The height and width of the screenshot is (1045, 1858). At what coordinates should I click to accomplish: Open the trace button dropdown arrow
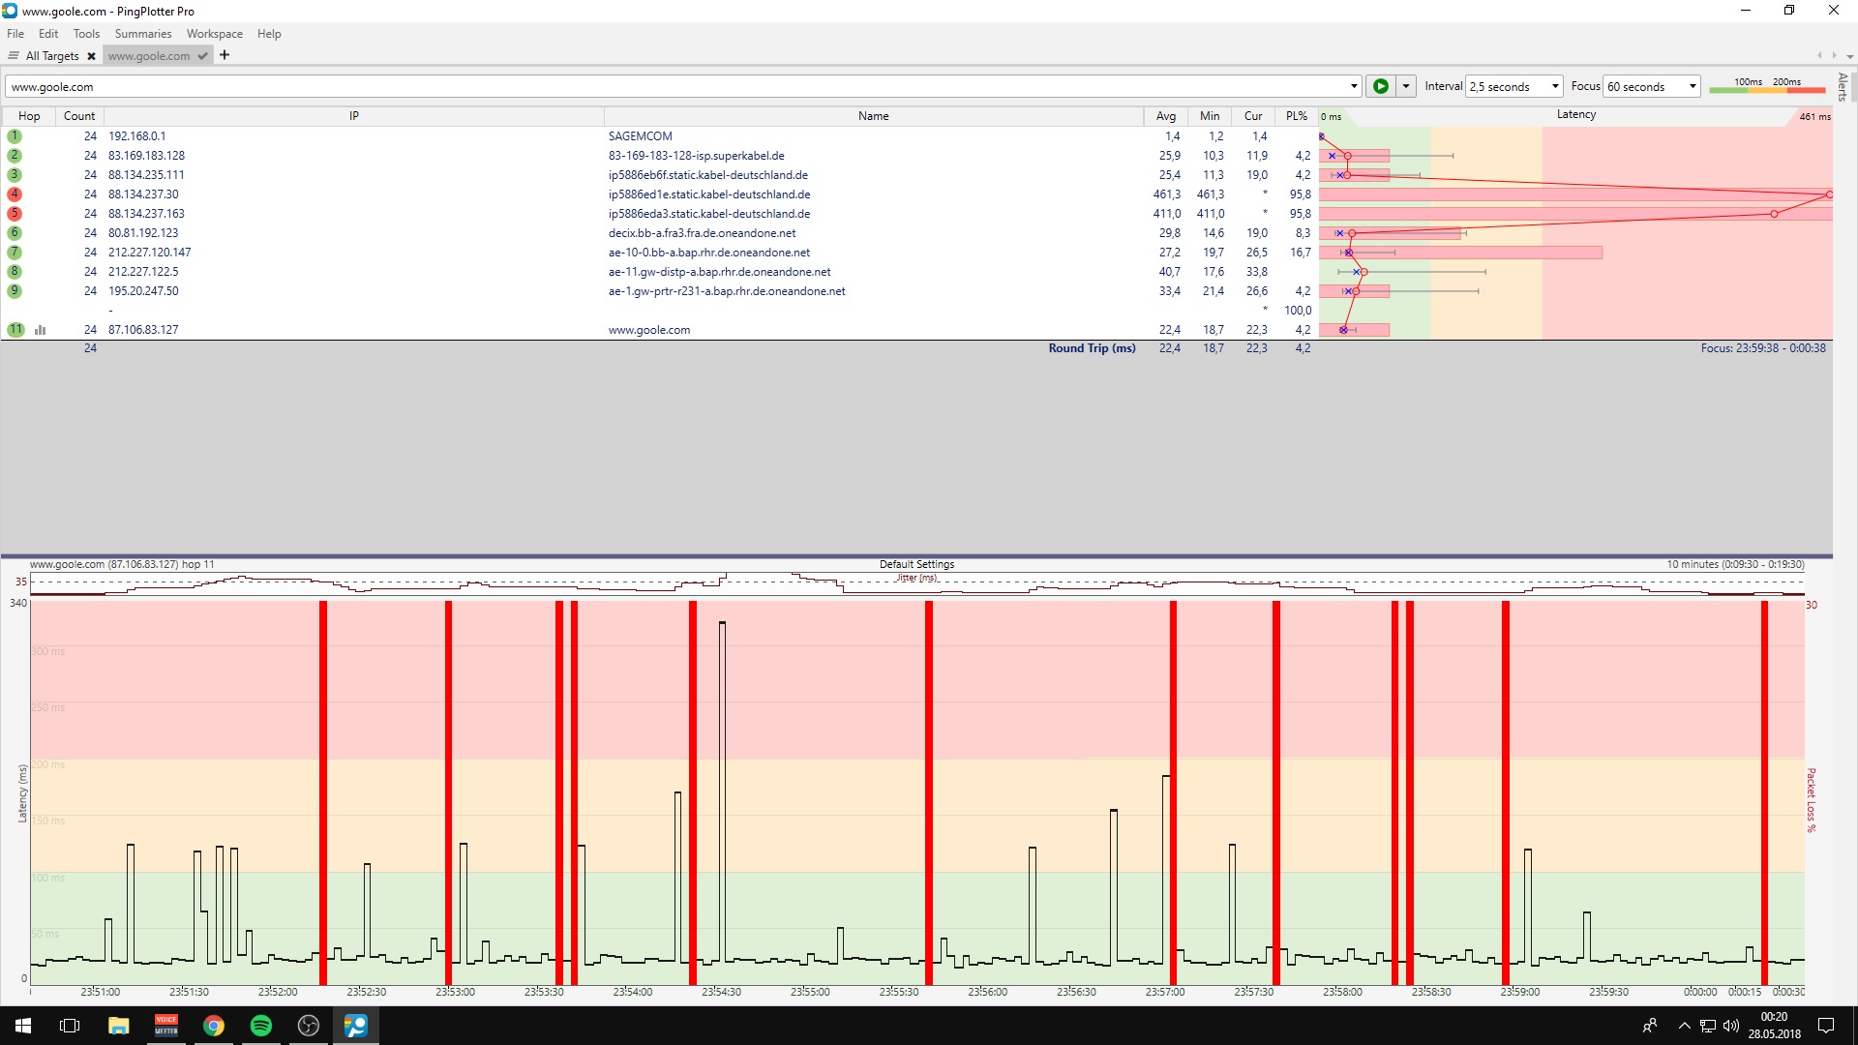pos(1406,86)
